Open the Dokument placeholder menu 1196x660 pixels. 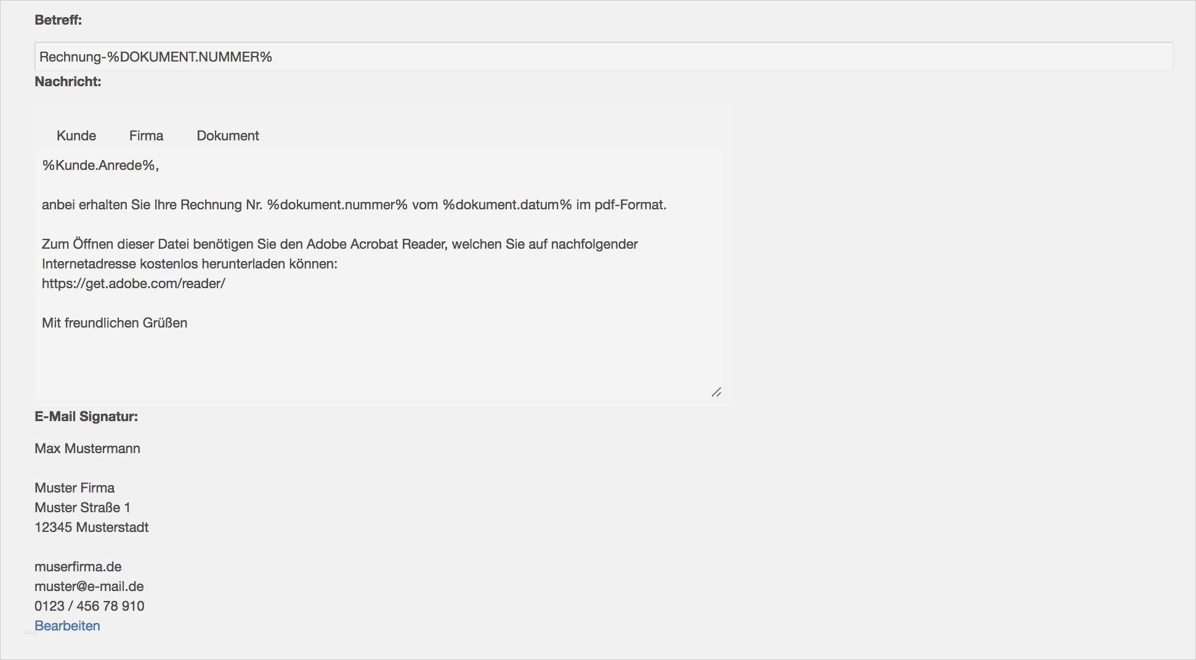(x=228, y=135)
